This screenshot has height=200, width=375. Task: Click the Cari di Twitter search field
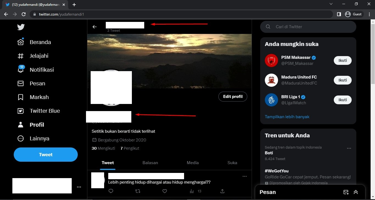pos(308,27)
